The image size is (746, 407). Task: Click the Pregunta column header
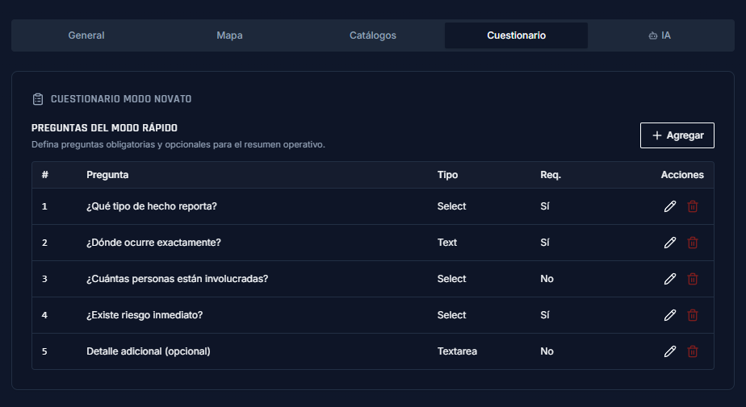pyautogui.click(x=107, y=175)
